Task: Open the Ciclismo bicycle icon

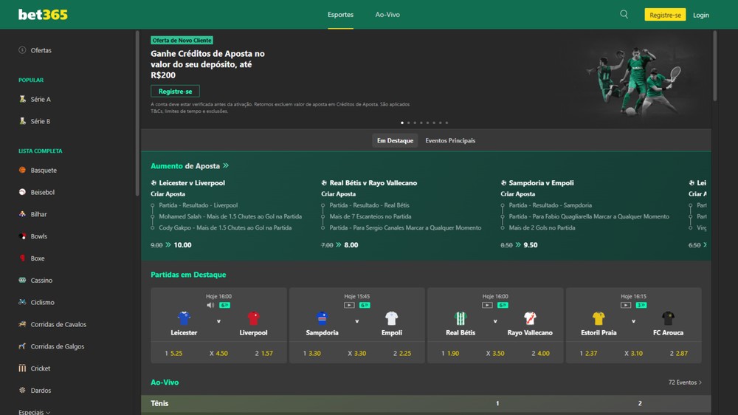Action: click(x=22, y=302)
